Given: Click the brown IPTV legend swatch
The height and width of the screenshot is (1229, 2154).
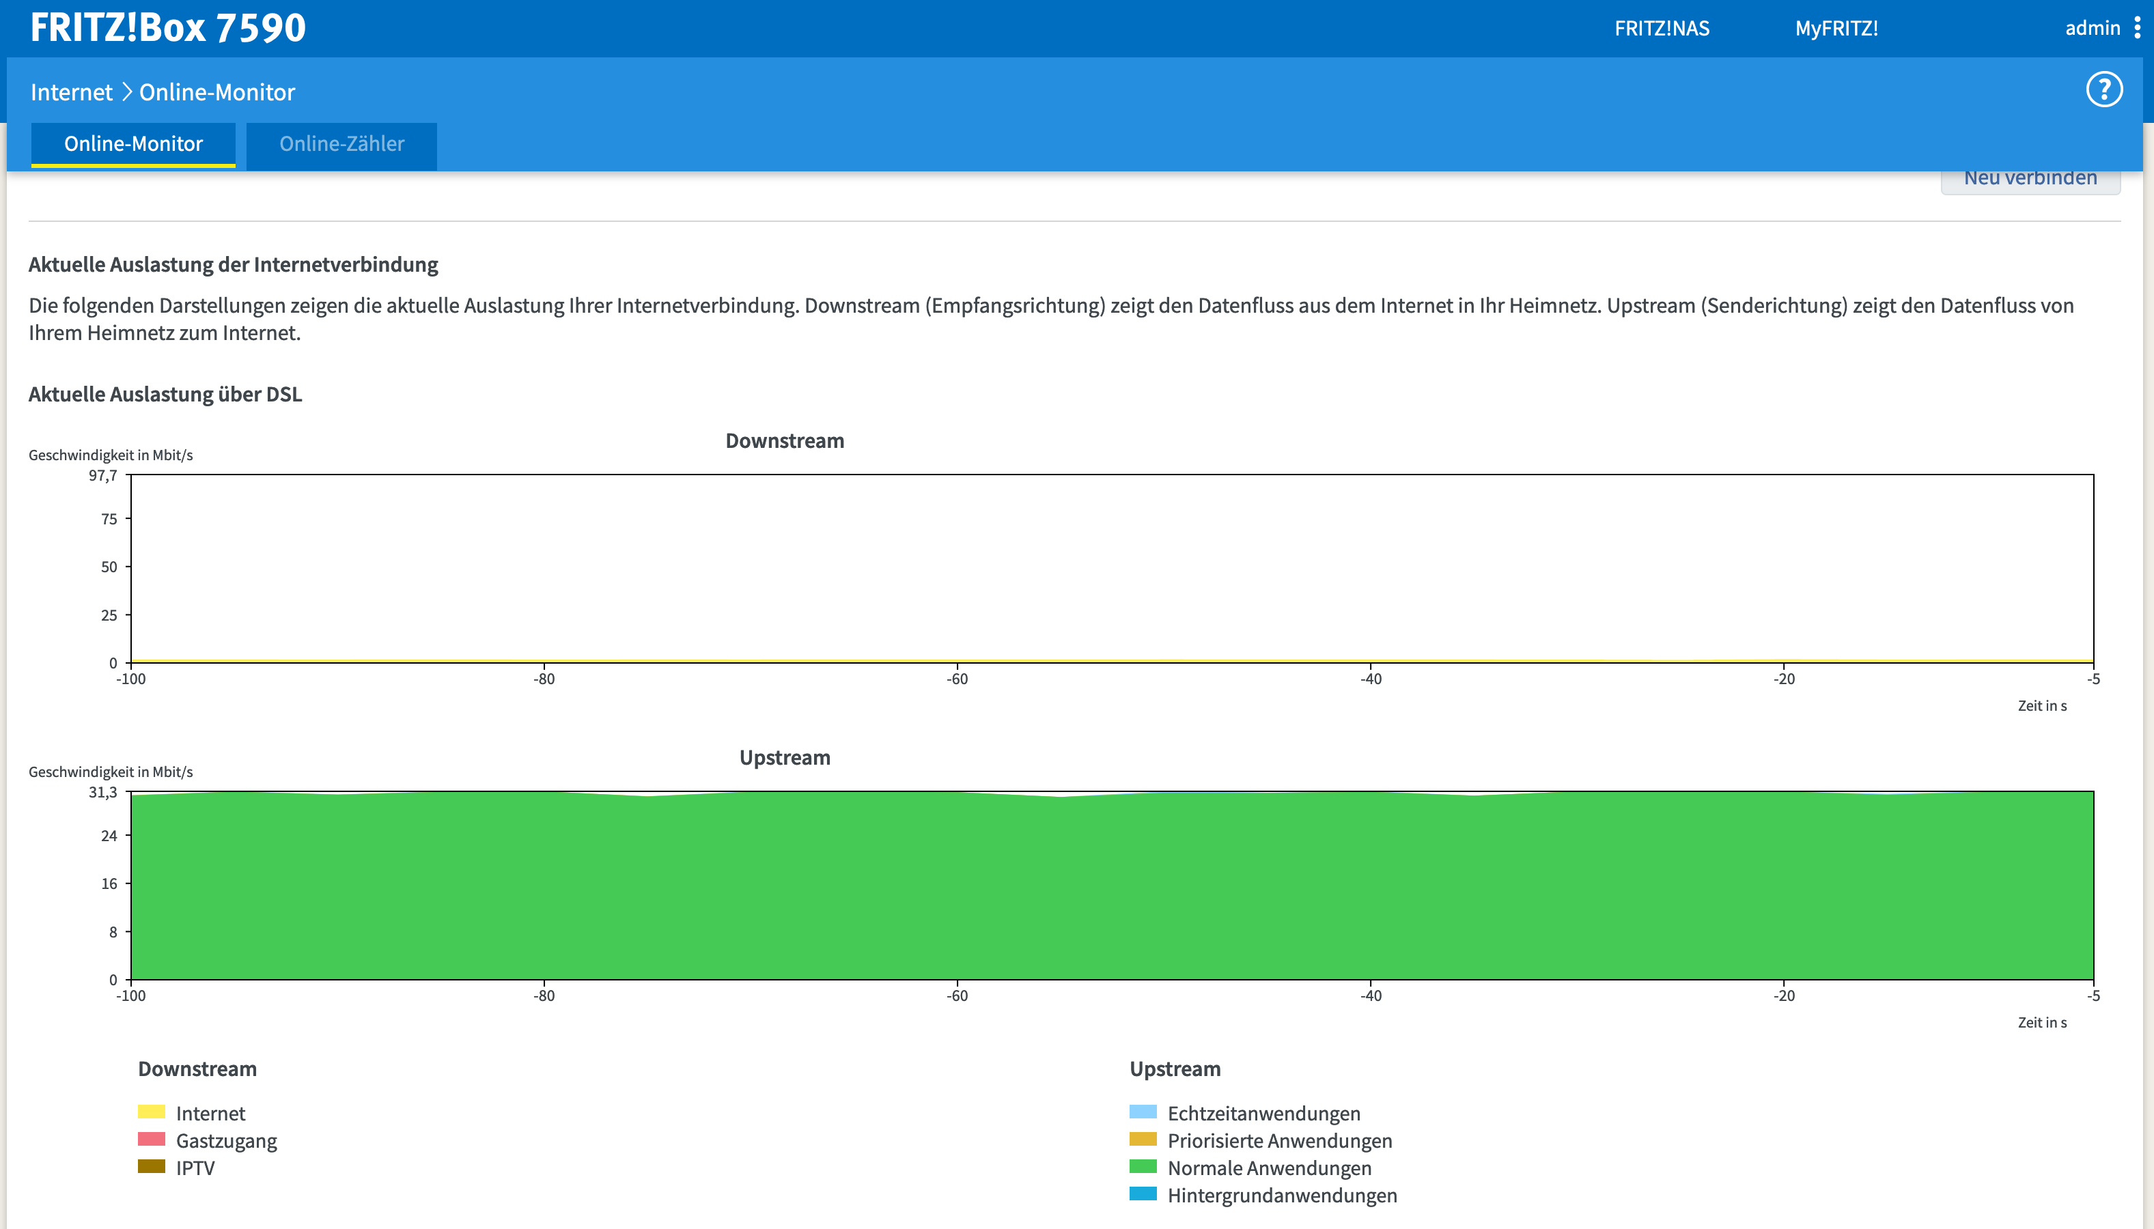Looking at the screenshot, I should [151, 1166].
